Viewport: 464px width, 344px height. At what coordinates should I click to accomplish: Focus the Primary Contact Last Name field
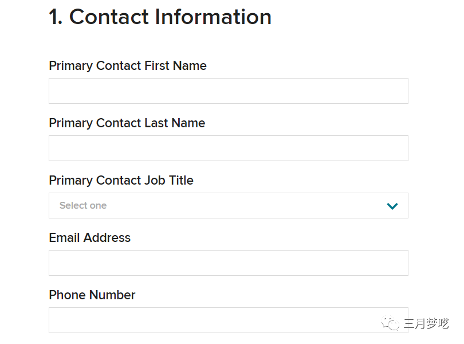(228, 148)
